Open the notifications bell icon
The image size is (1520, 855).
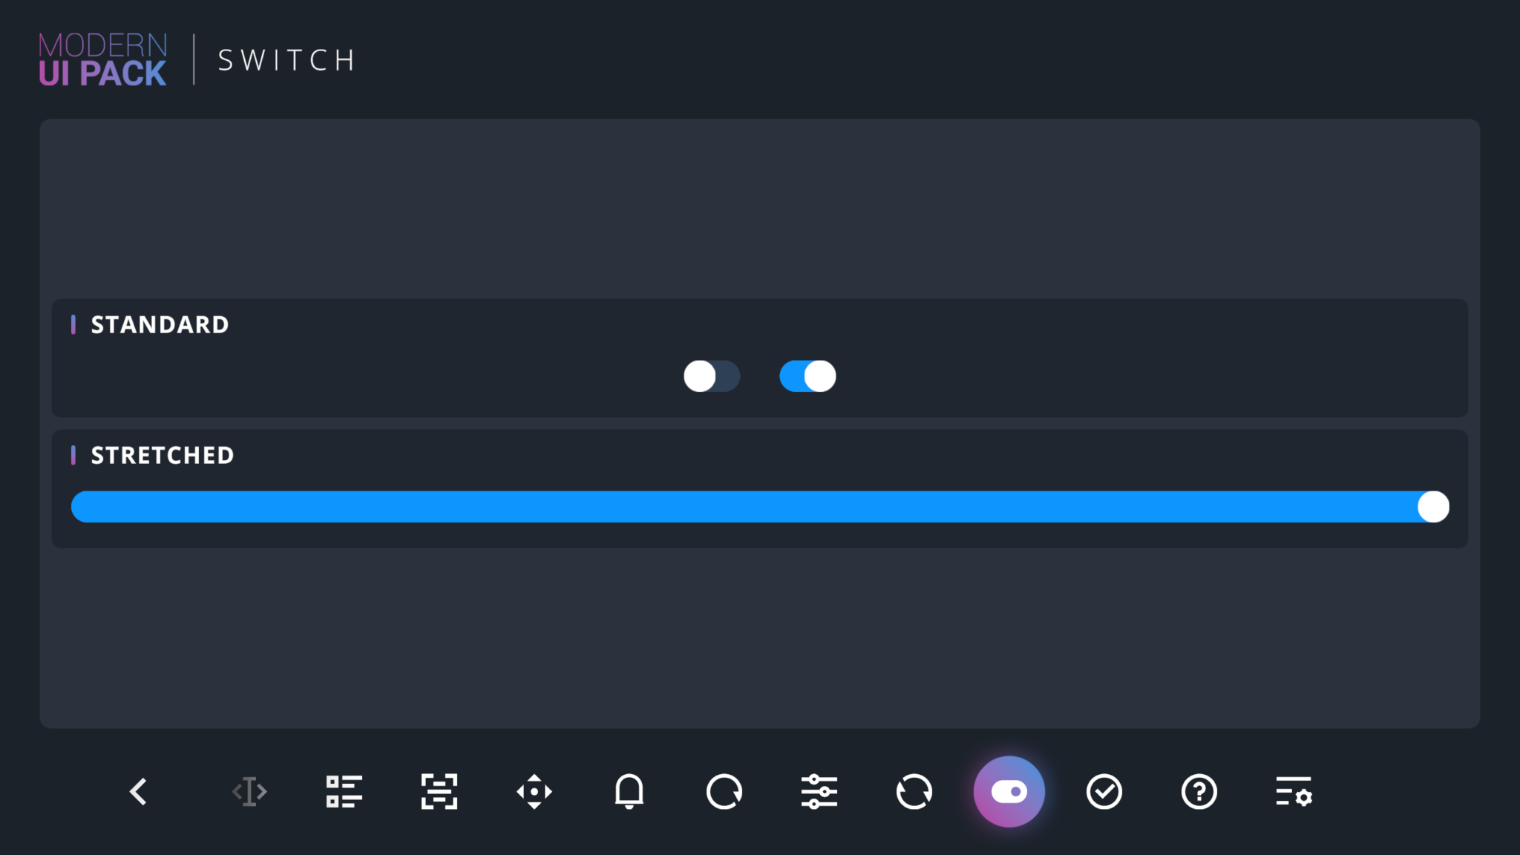629,791
